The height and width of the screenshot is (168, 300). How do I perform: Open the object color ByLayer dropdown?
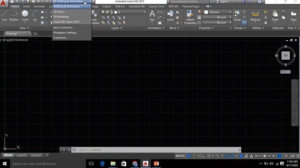point(230,12)
